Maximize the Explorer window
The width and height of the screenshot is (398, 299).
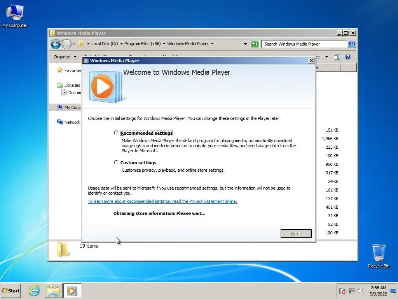346,33
